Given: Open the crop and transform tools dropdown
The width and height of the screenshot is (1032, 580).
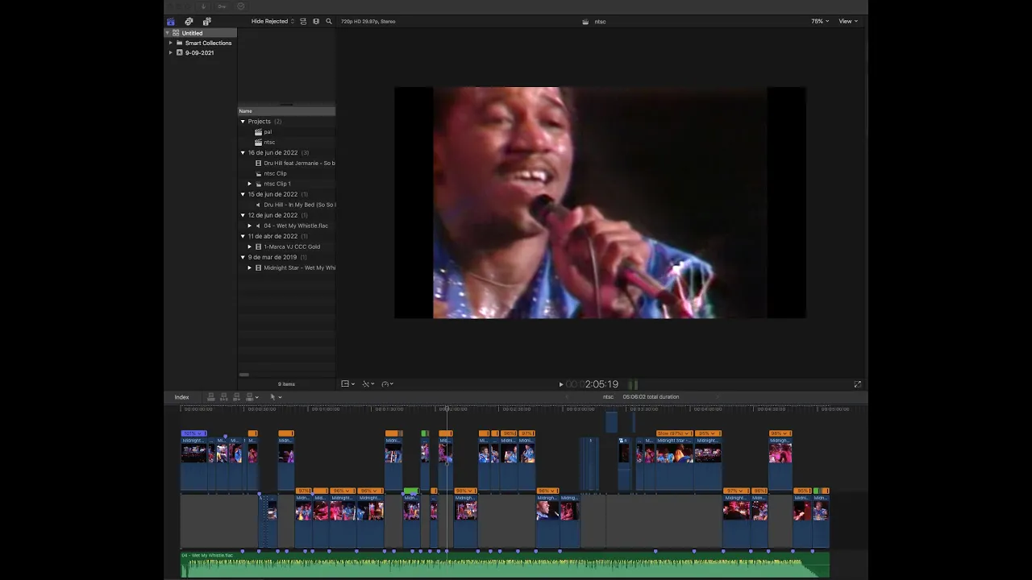Looking at the screenshot, I should point(348,384).
